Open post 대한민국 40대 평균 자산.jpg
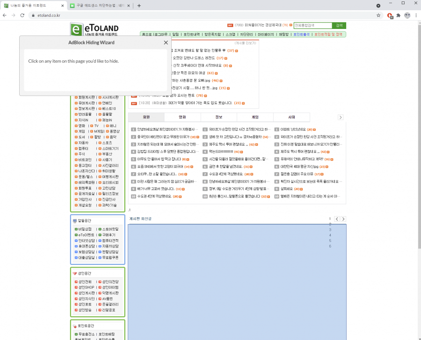This screenshot has width=421, height=340. pos(299,167)
